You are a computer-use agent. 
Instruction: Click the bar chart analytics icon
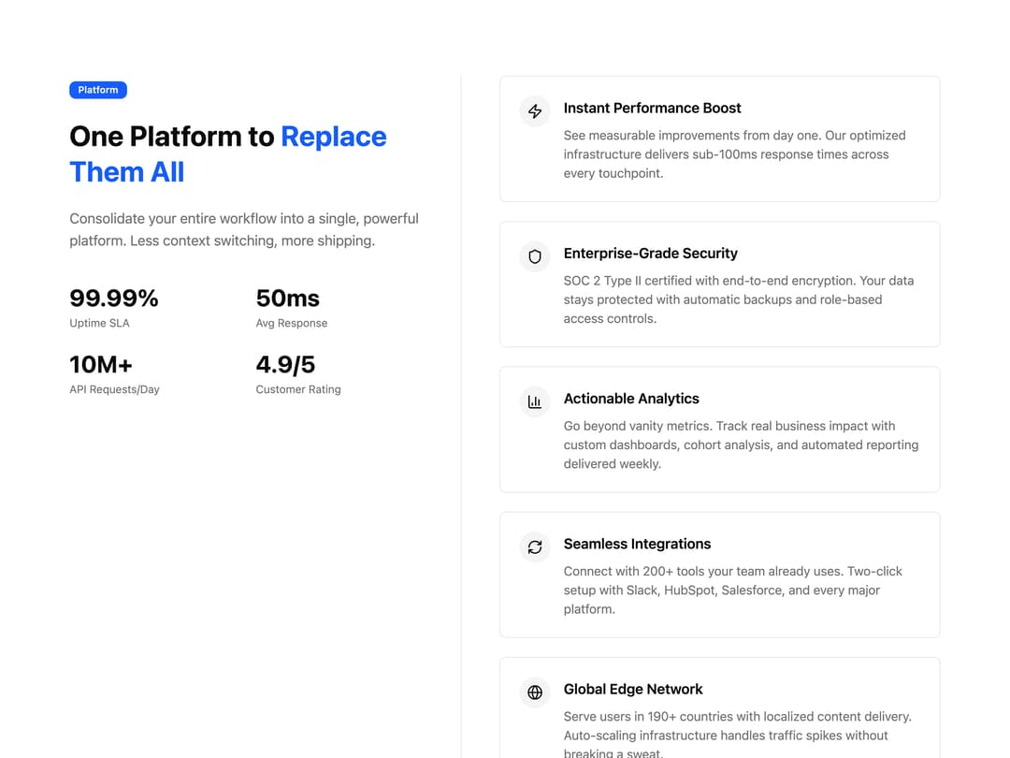click(x=535, y=401)
